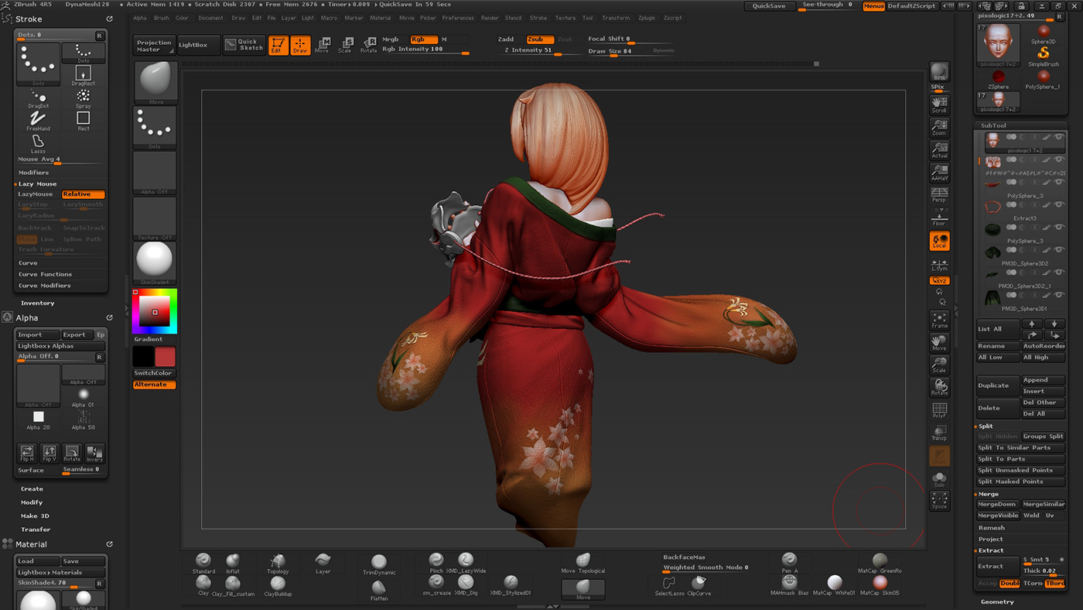The height and width of the screenshot is (610, 1083).
Task: Select the Scroll canvas tool
Action: 939,105
